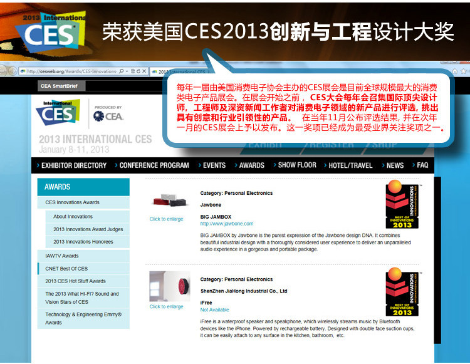Screen dimensions: 470x364
Task: Click the magnifier search icon in address bar
Action: click(x=122, y=71)
